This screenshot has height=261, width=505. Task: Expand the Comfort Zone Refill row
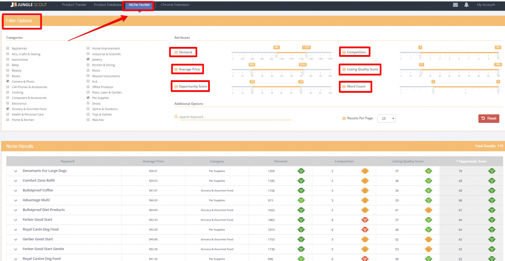(x=16, y=181)
